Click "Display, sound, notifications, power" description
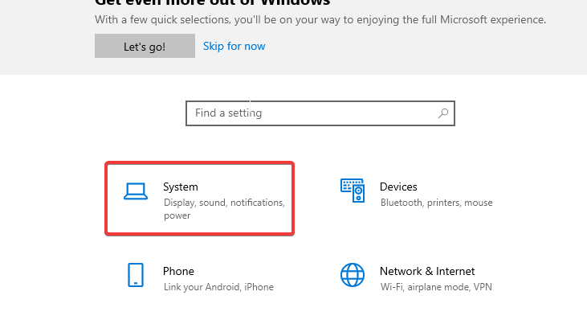The image size is (587, 320). pos(224,209)
